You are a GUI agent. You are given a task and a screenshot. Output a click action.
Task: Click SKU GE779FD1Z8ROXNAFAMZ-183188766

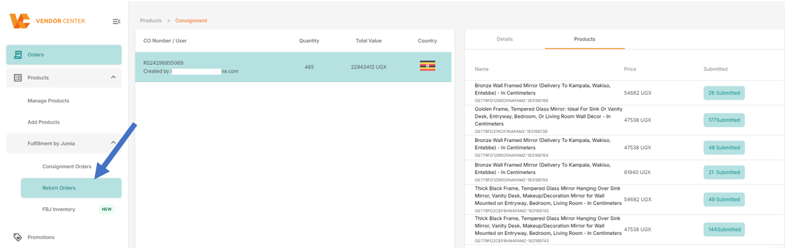point(511,101)
